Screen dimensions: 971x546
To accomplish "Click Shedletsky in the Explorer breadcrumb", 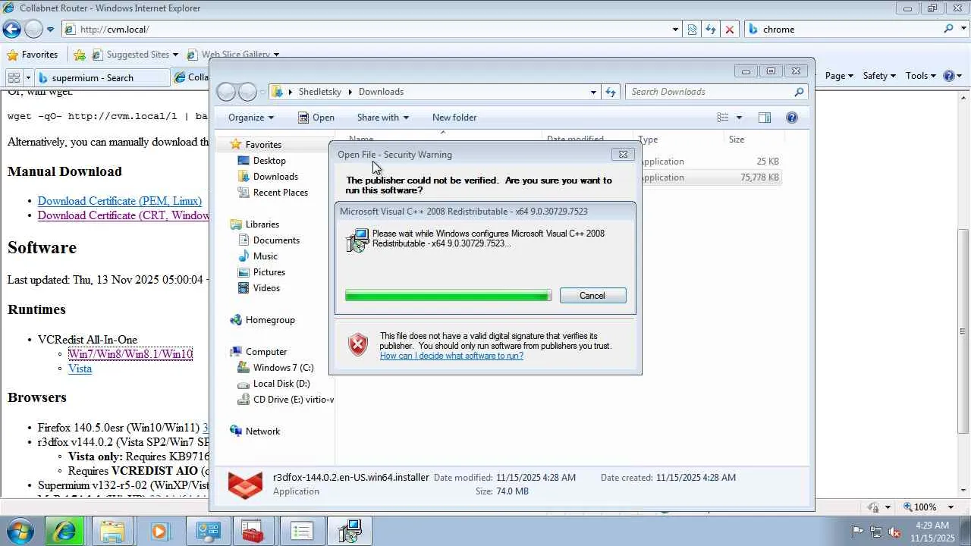I will pos(319,92).
